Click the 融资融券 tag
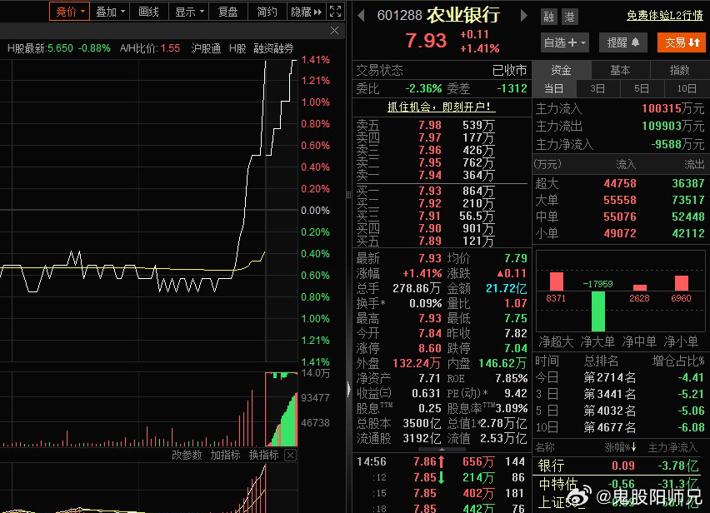The image size is (710, 513). point(273,48)
